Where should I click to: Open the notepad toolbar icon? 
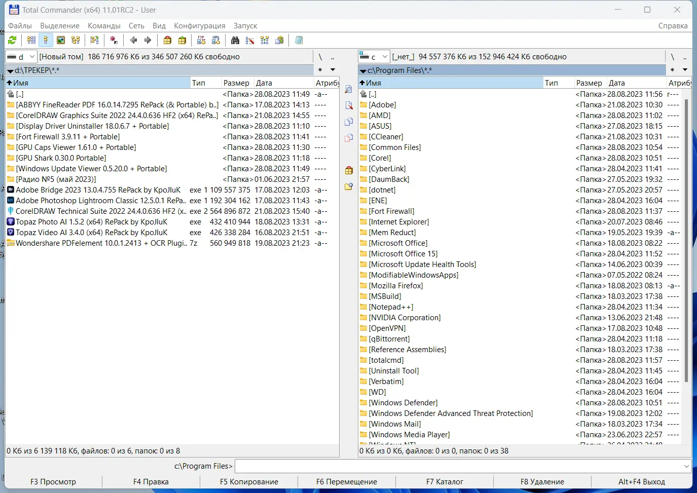[x=299, y=40]
